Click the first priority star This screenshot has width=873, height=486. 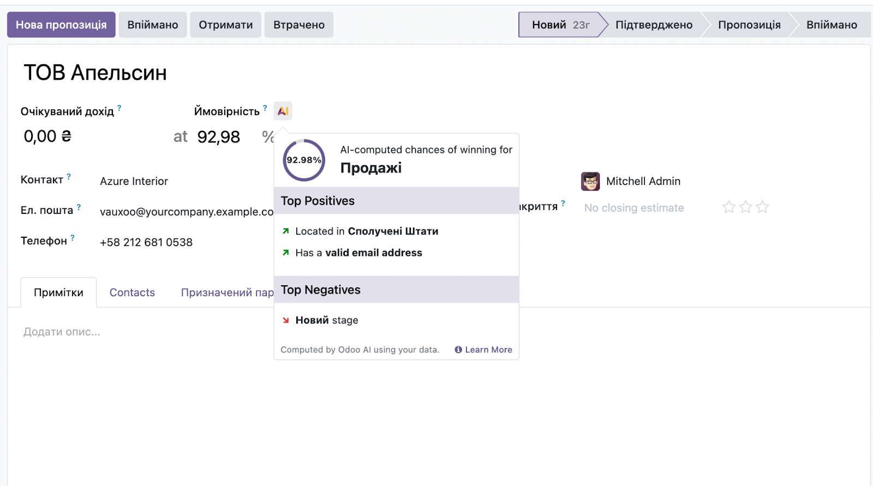click(x=728, y=207)
